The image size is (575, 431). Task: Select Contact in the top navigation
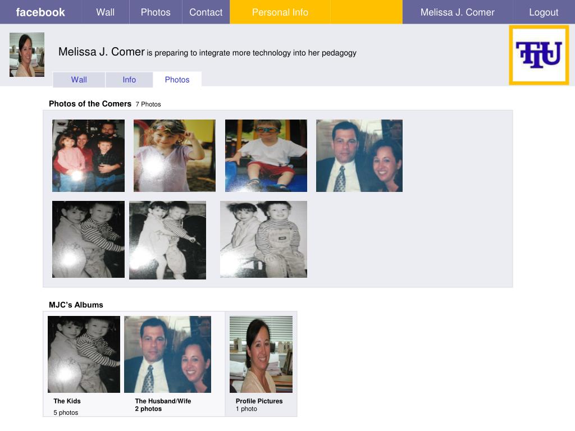click(206, 12)
